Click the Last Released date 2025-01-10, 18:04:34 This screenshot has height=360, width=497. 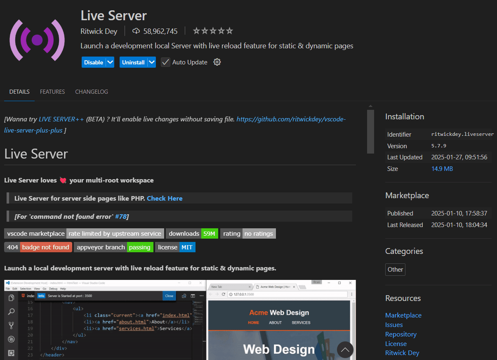click(459, 225)
